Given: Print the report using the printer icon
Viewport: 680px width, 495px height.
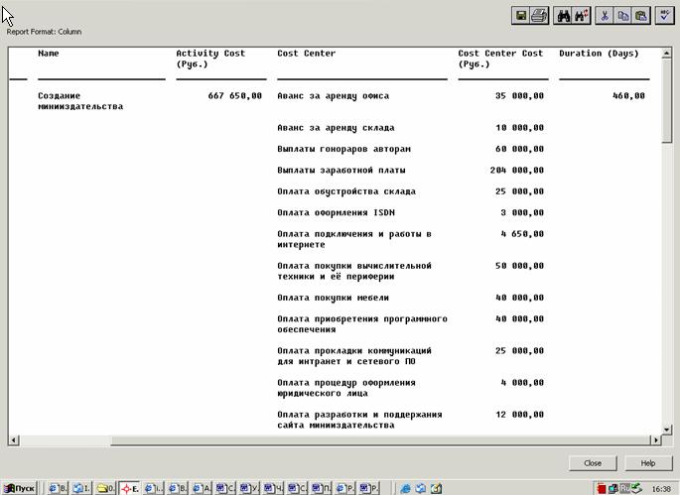Looking at the screenshot, I should click(539, 16).
